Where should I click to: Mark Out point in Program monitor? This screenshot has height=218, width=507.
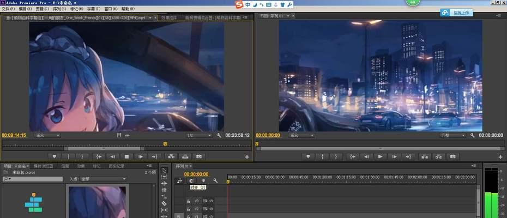[x=336, y=156]
